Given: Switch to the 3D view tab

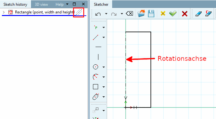Looking at the screenshot, I should click(x=41, y=4).
